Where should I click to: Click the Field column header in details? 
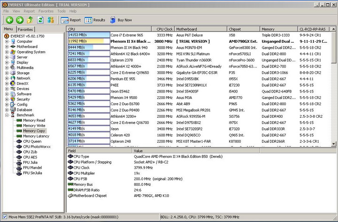(x=99, y=151)
